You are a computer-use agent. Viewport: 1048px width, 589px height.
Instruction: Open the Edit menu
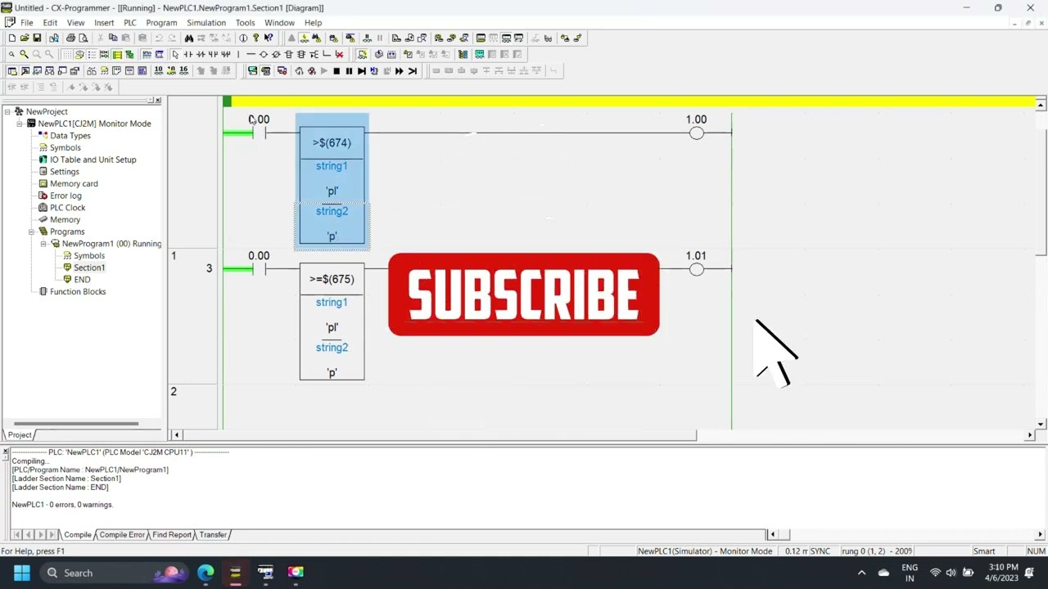point(50,22)
